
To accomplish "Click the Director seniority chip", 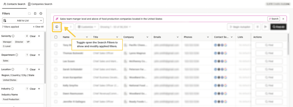I will [x=19, y=42].
